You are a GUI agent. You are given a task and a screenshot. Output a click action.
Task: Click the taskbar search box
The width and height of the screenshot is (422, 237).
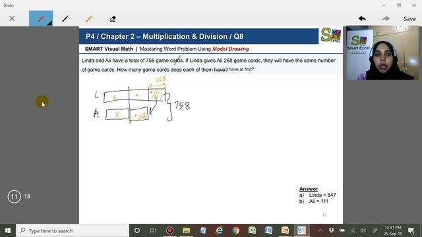click(x=73, y=230)
